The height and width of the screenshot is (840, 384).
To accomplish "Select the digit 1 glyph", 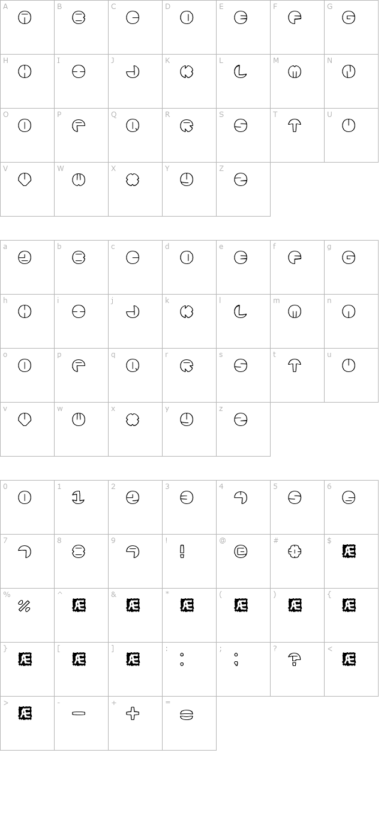I will tap(78, 497).
